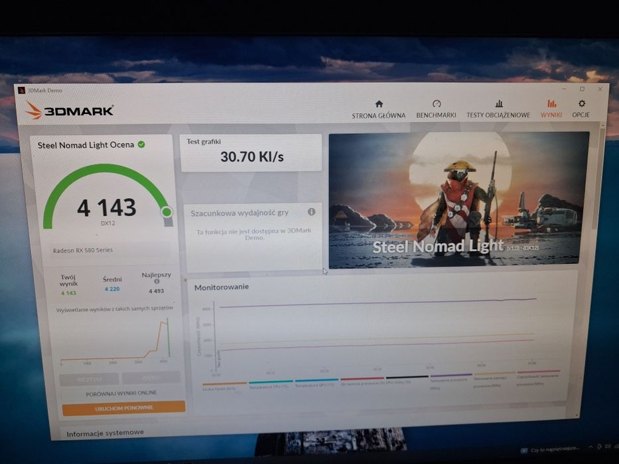Open info icon for Szacunkowa wydajność gry

(311, 212)
